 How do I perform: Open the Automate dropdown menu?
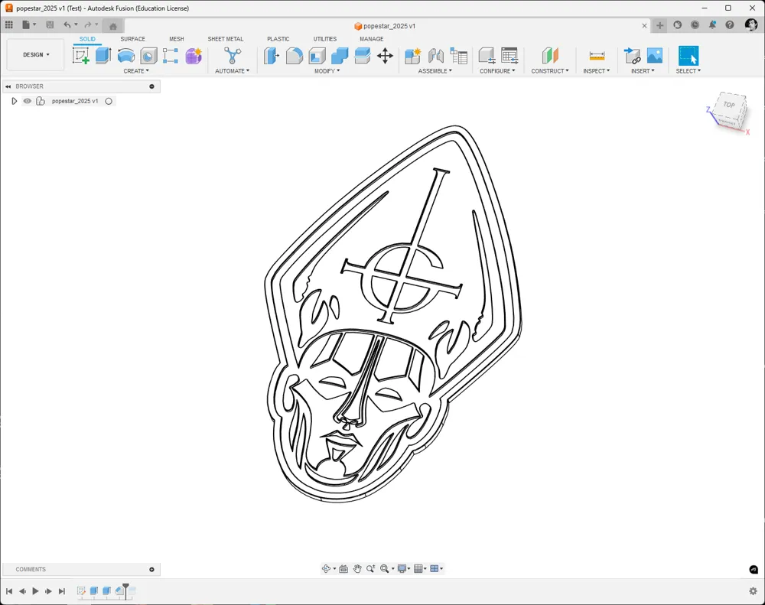(x=233, y=70)
